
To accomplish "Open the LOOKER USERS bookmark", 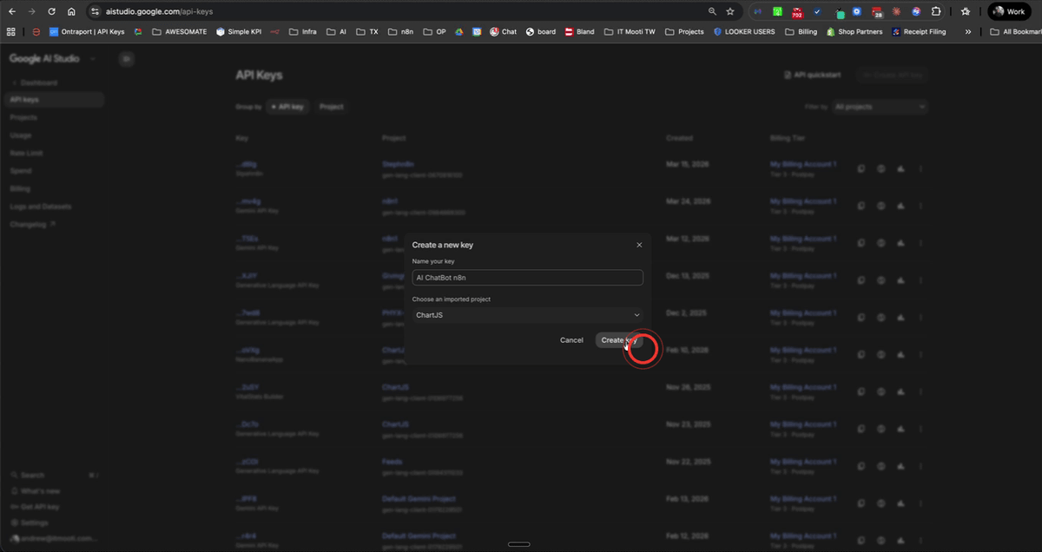I will pos(744,31).
